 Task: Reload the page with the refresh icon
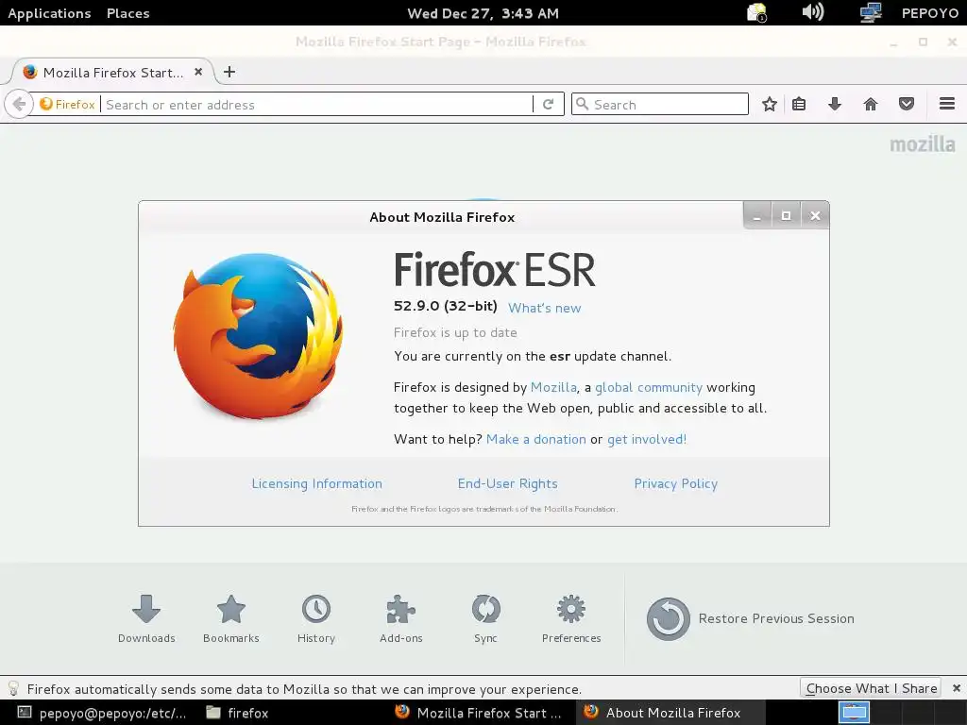[548, 104]
